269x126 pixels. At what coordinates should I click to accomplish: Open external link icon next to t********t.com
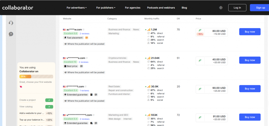(x=85, y=86)
